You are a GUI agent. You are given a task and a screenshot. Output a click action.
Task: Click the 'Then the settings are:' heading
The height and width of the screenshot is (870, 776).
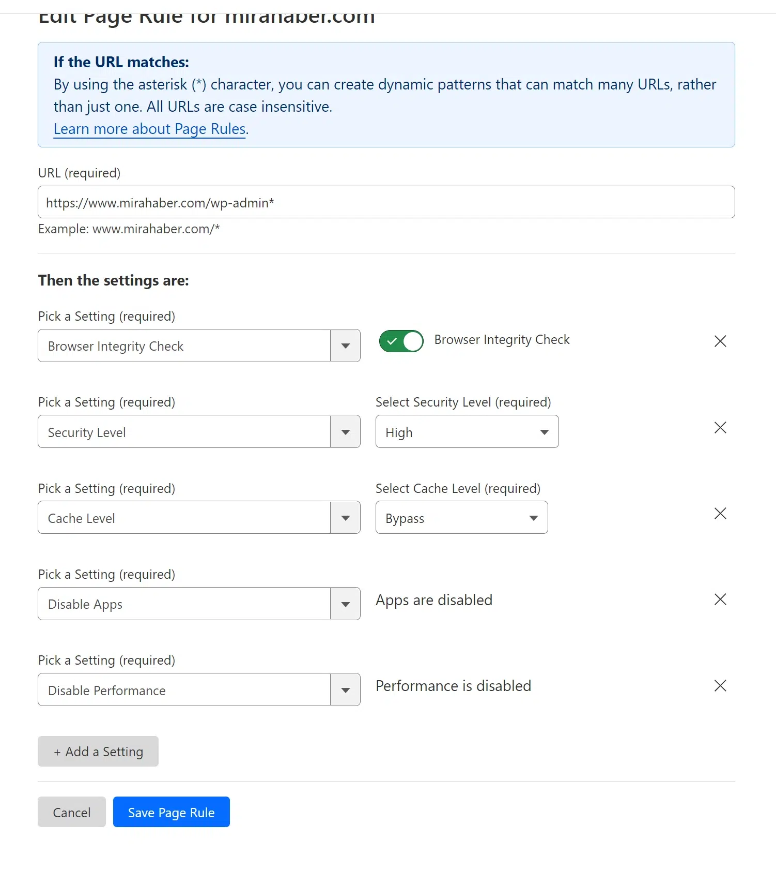[x=114, y=280]
